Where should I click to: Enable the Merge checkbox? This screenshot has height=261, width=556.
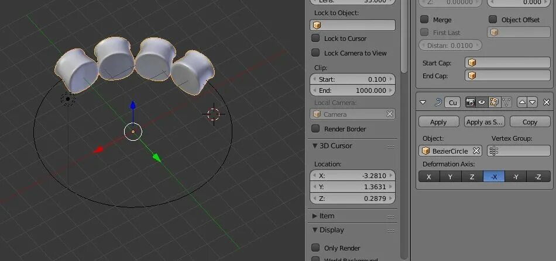pos(424,19)
